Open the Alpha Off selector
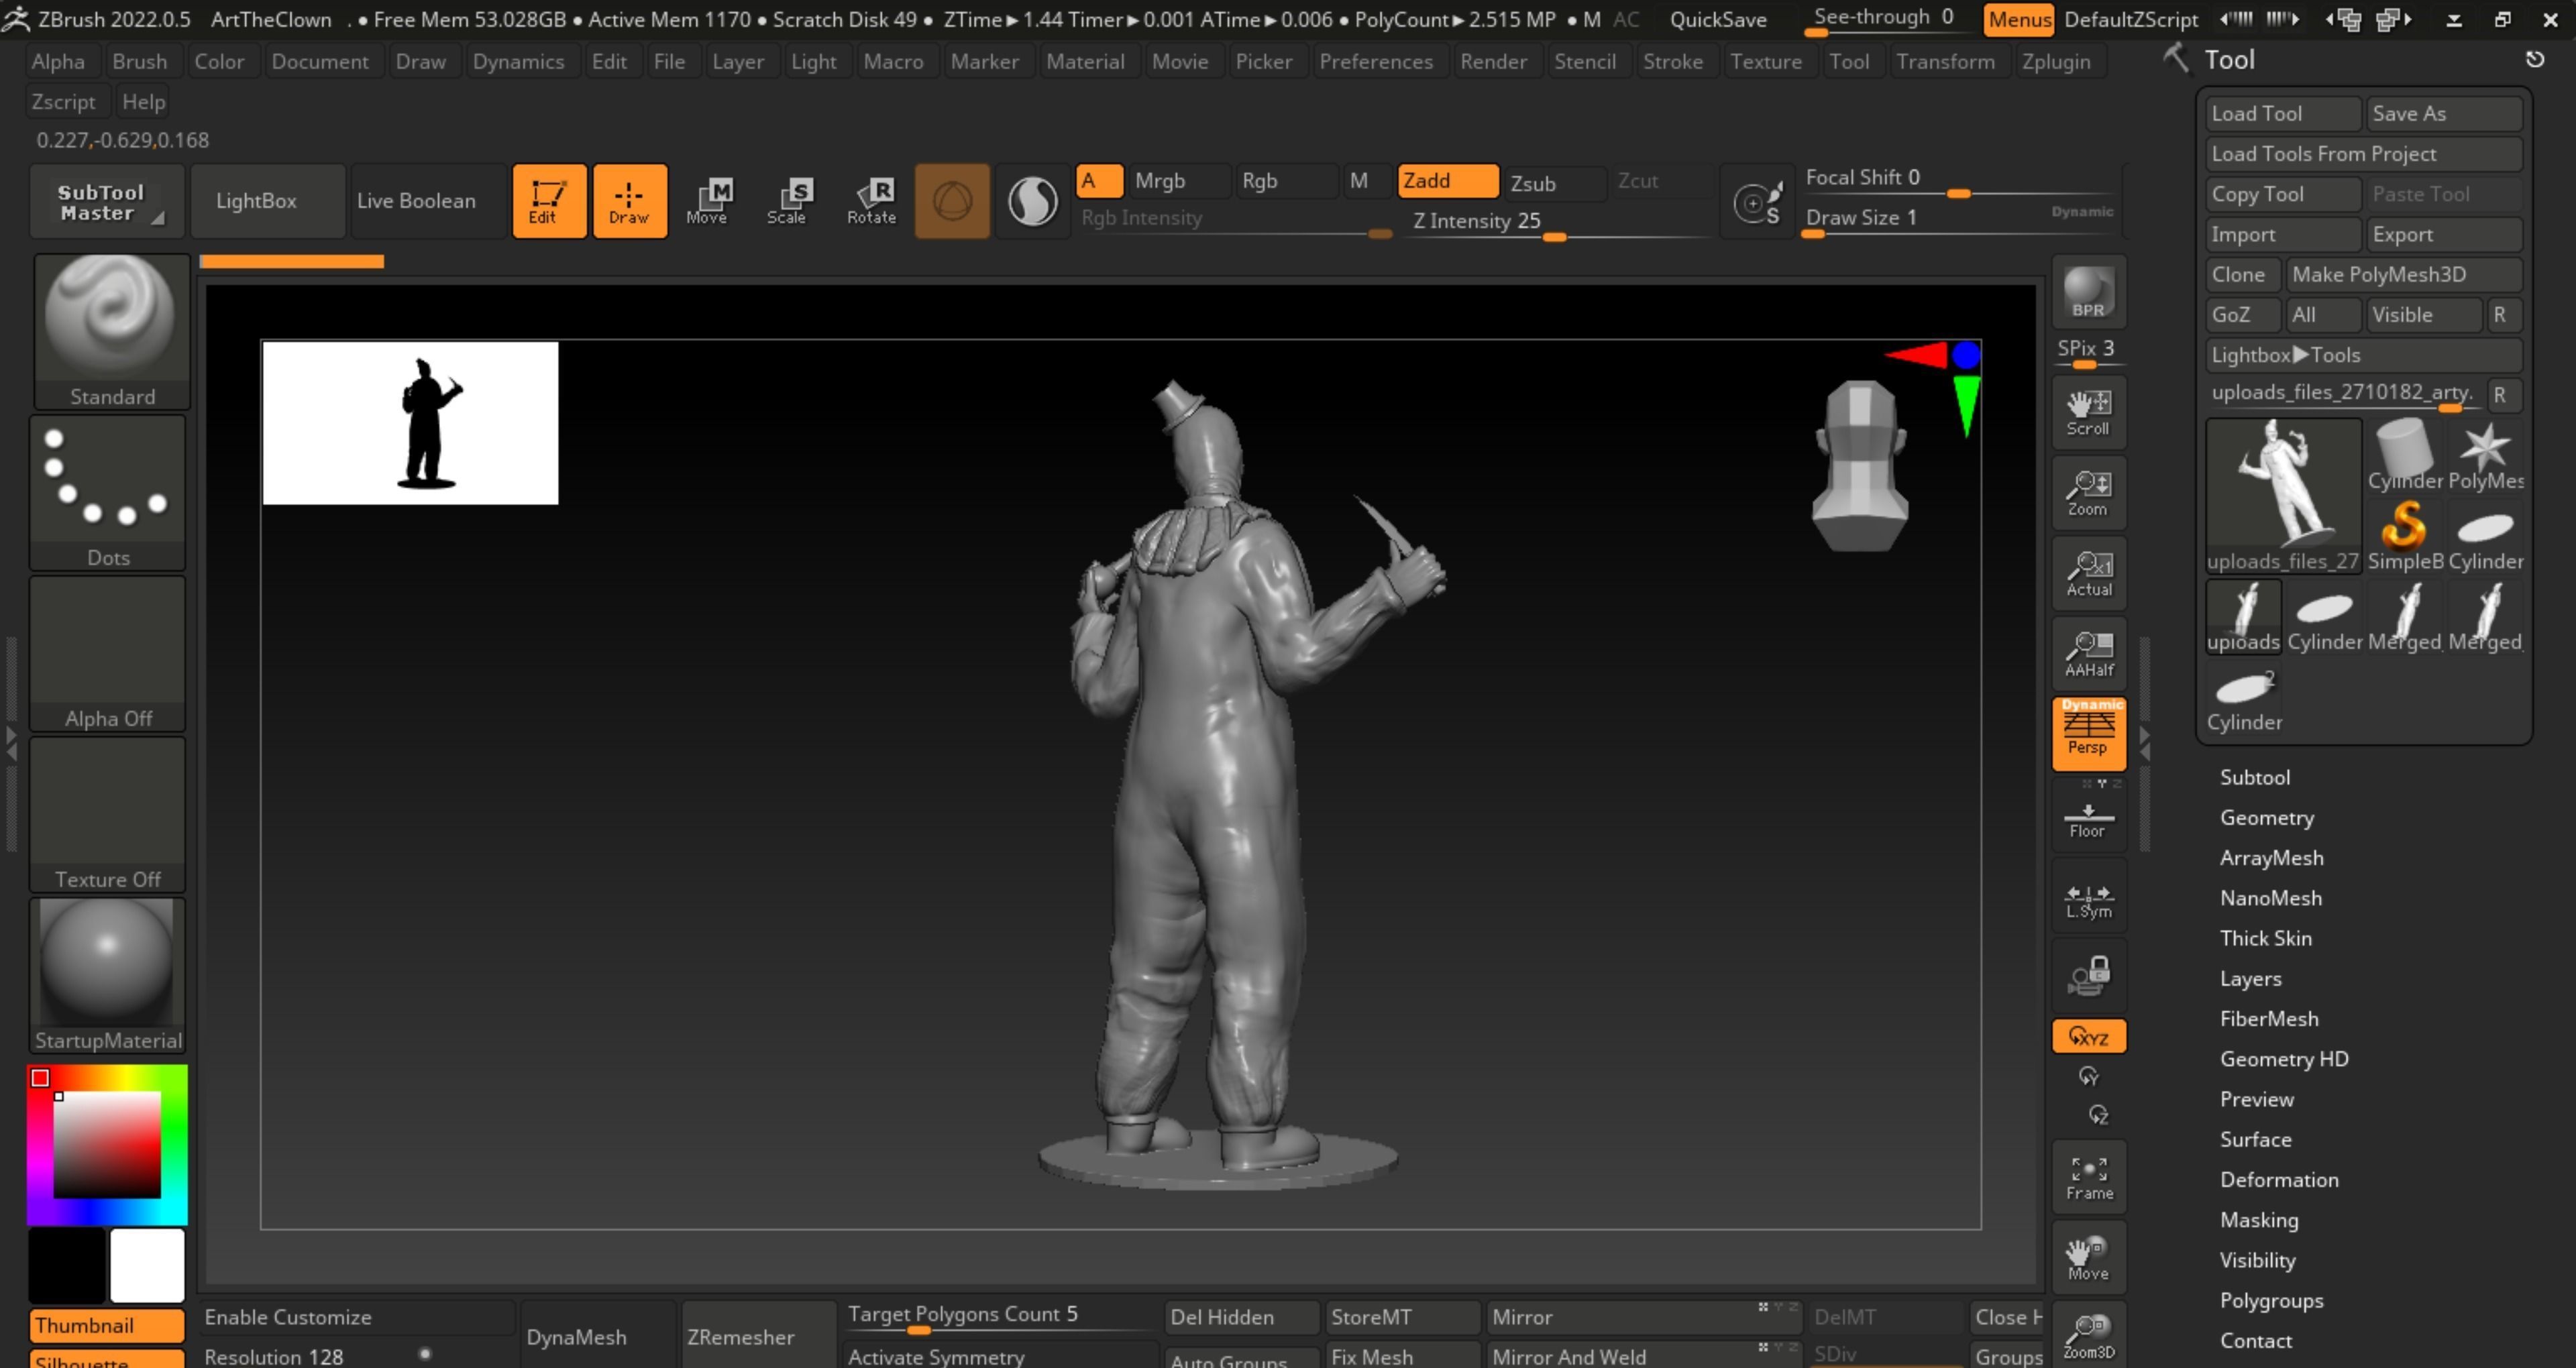This screenshot has width=2576, height=1368. [108, 654]
